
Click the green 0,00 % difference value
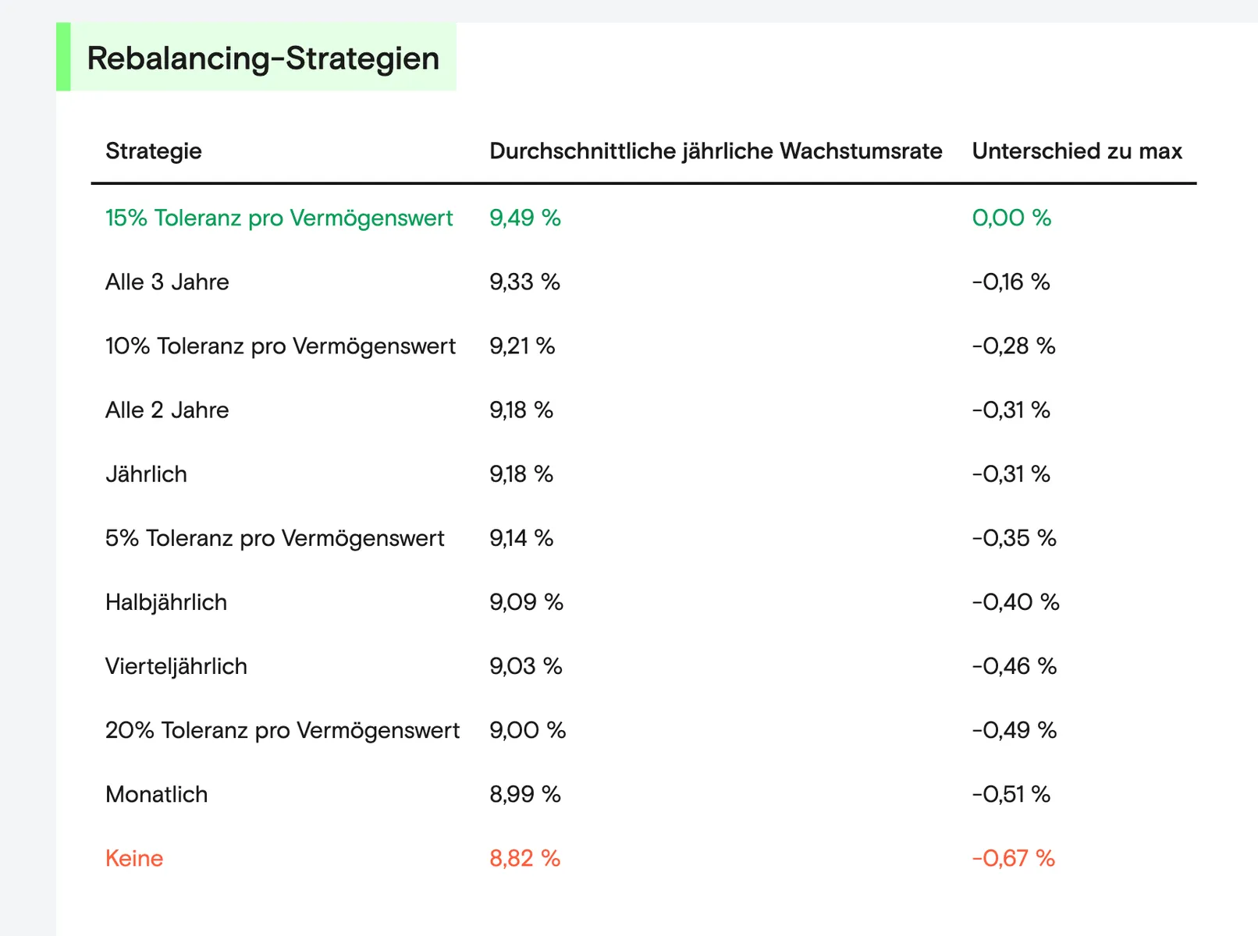(x=1011, y=218)
